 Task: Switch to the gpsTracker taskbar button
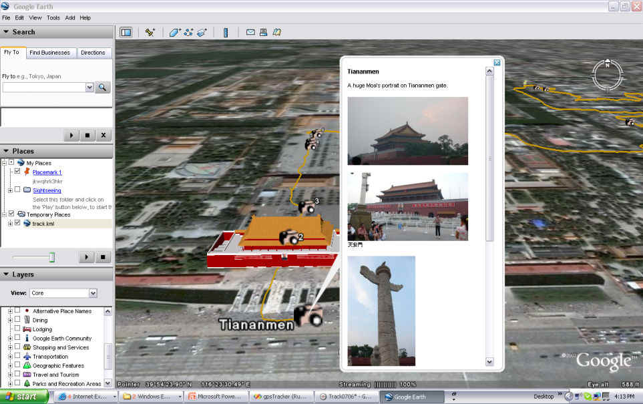coord(281,397)
